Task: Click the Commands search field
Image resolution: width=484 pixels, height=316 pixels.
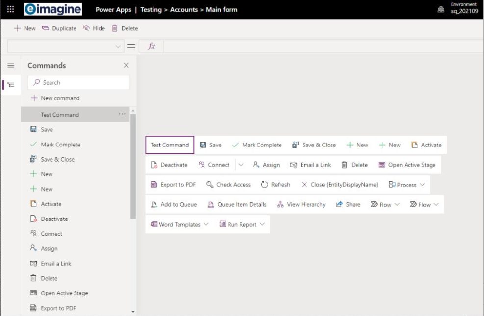Action: click(78, 82)
